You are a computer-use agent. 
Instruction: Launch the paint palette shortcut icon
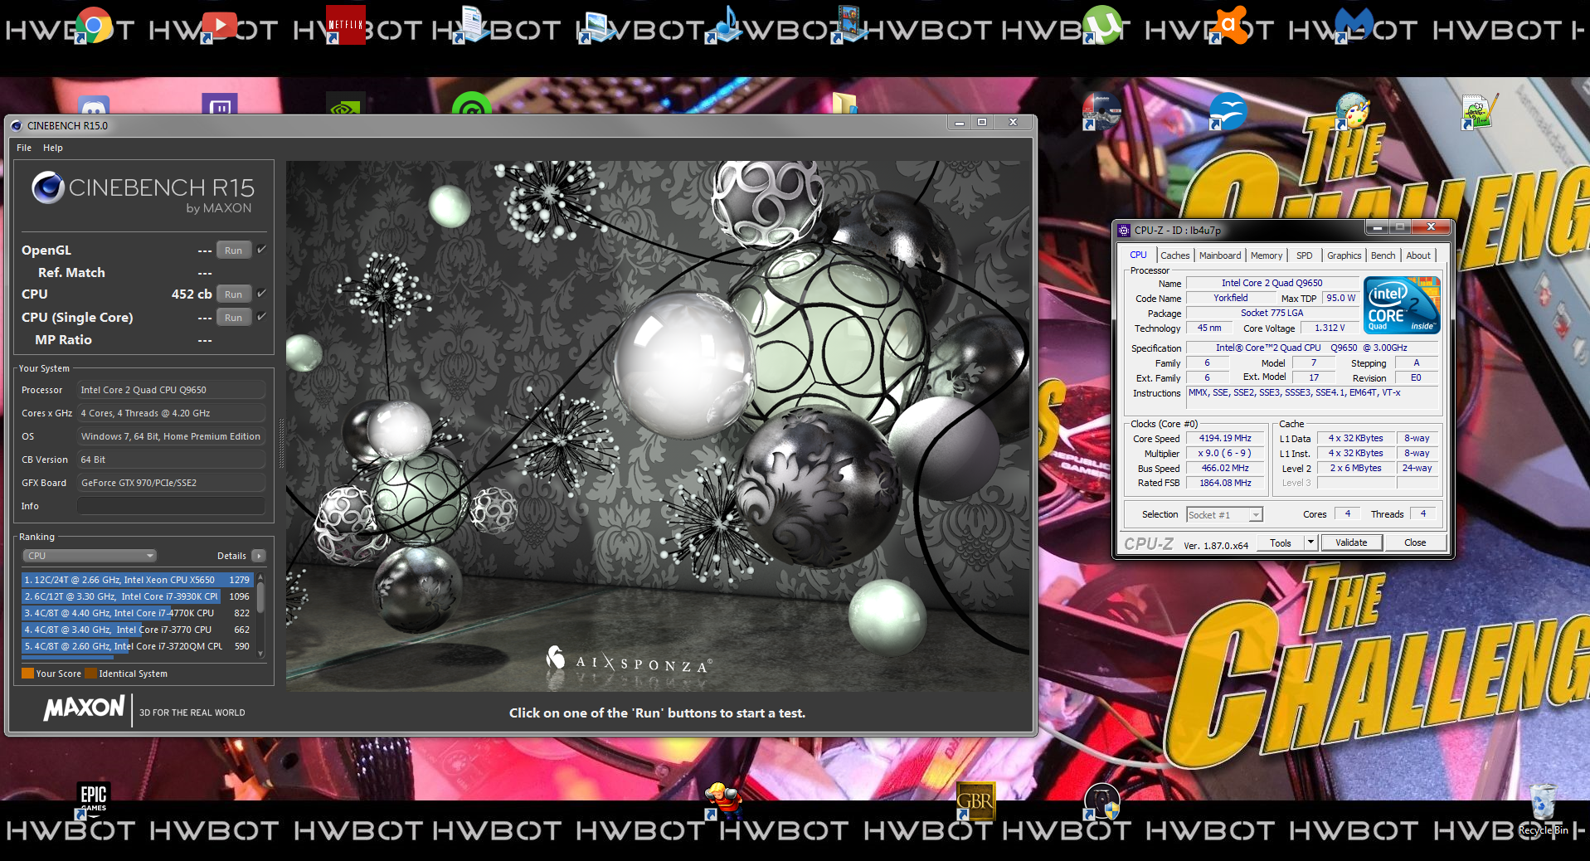[1354, 111]
